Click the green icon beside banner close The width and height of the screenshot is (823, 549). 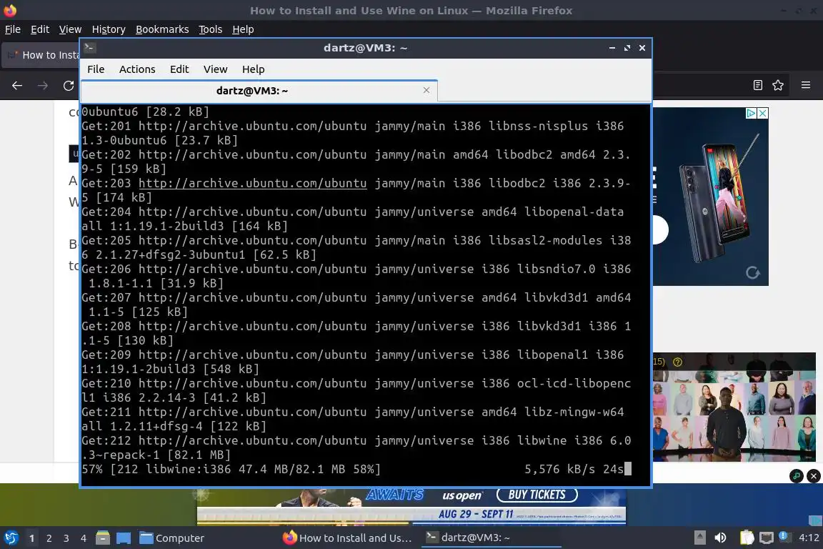click(x=797, y=476)
